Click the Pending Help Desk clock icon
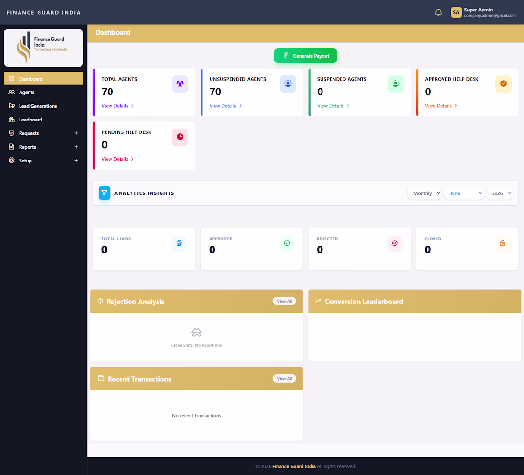This screenshot has height=475, width=524. 180,137
